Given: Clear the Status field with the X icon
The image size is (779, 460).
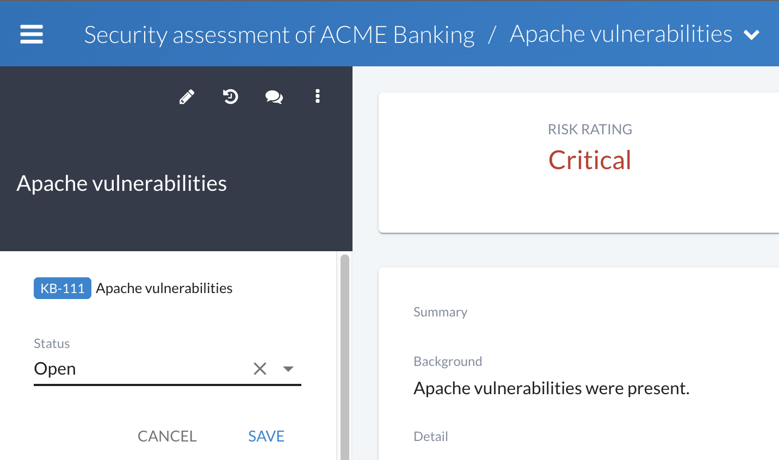Looking at the screenshot, I should click(260, 369).
